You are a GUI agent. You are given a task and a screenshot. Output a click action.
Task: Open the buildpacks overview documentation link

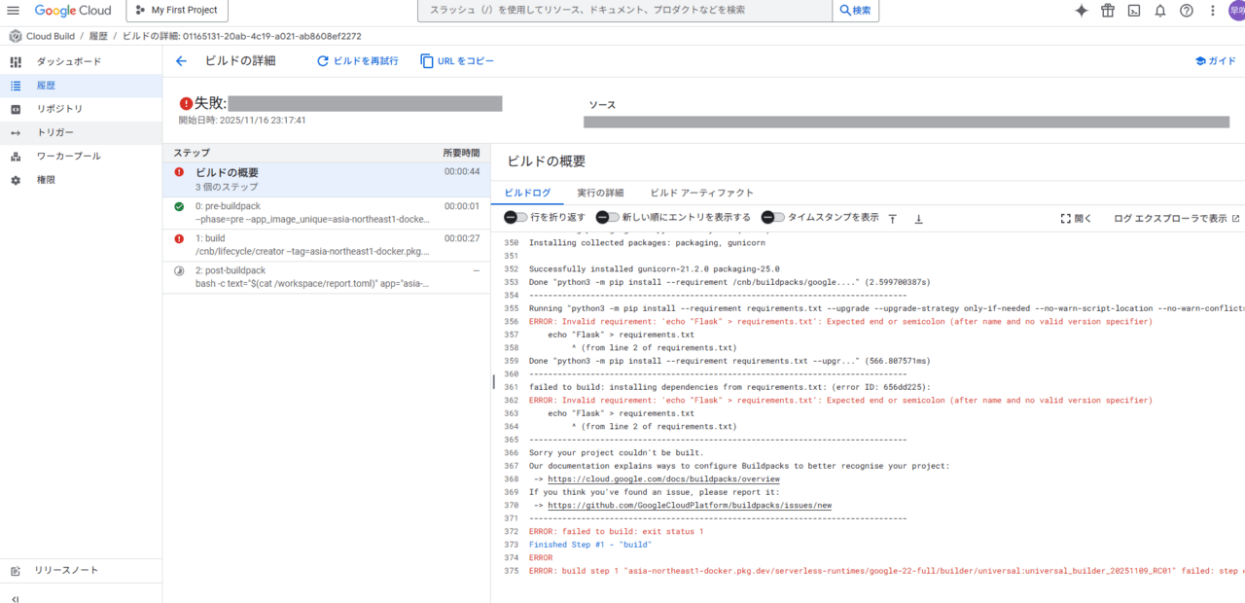click(663, 479)
